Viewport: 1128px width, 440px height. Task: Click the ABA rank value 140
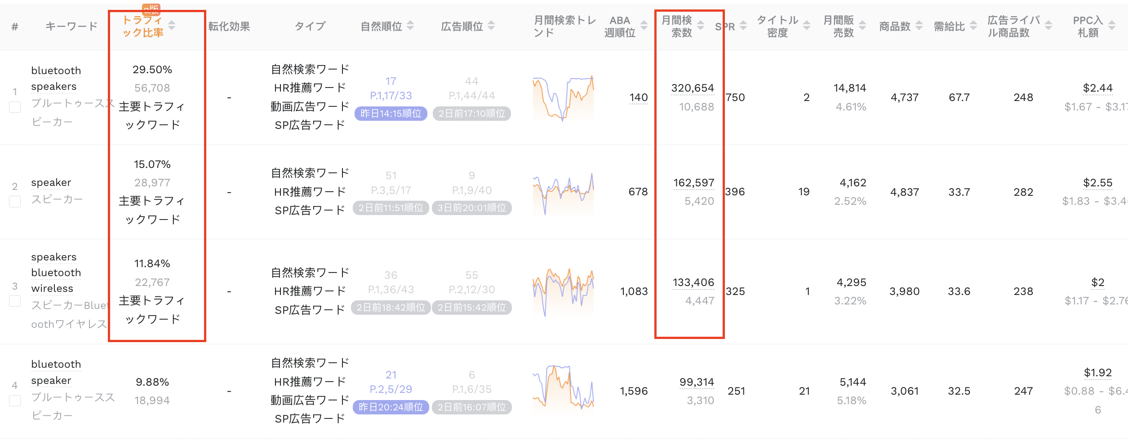(639, 97)
